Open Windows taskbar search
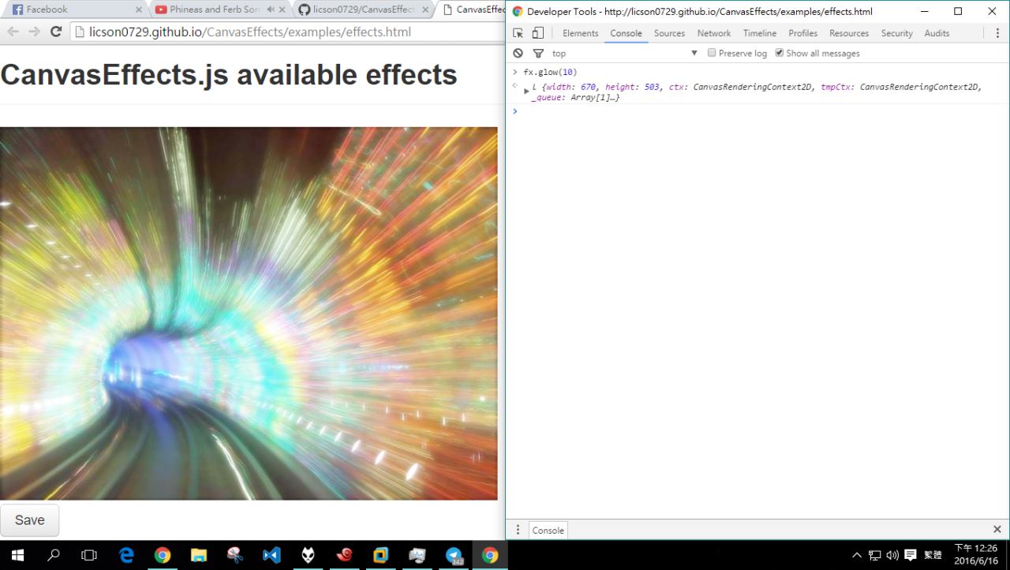This screenshot has height=570, width=1010. click(x=54, y=555)
